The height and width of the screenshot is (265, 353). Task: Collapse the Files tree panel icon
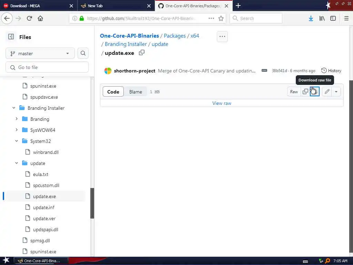pos(11,37)
